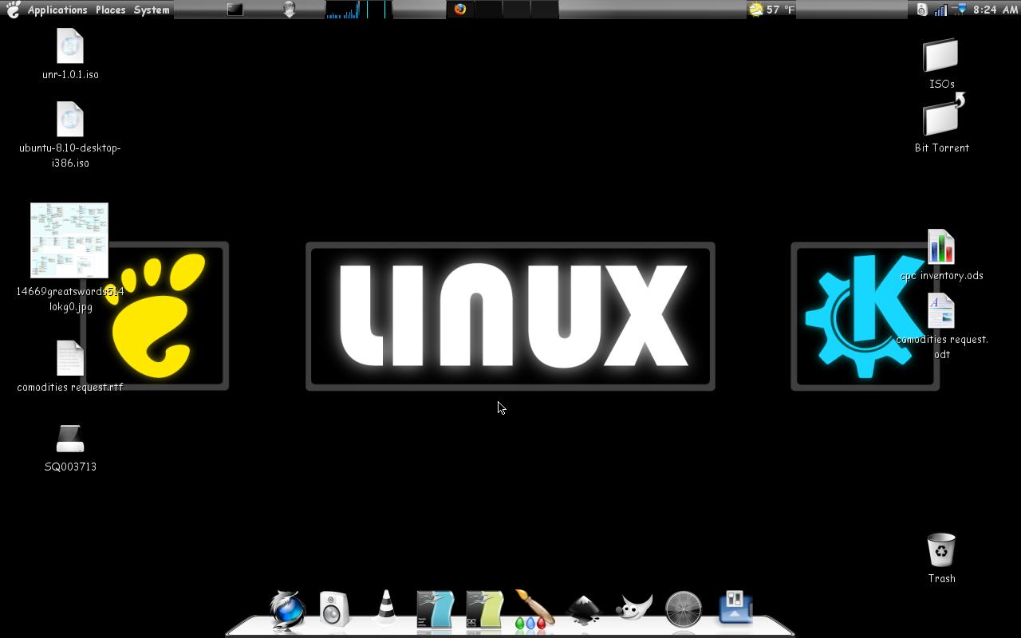Launch GIMP from the dock
This screenshot has height=638, width=1021.
pyautogui.click(x=634, y=607)
